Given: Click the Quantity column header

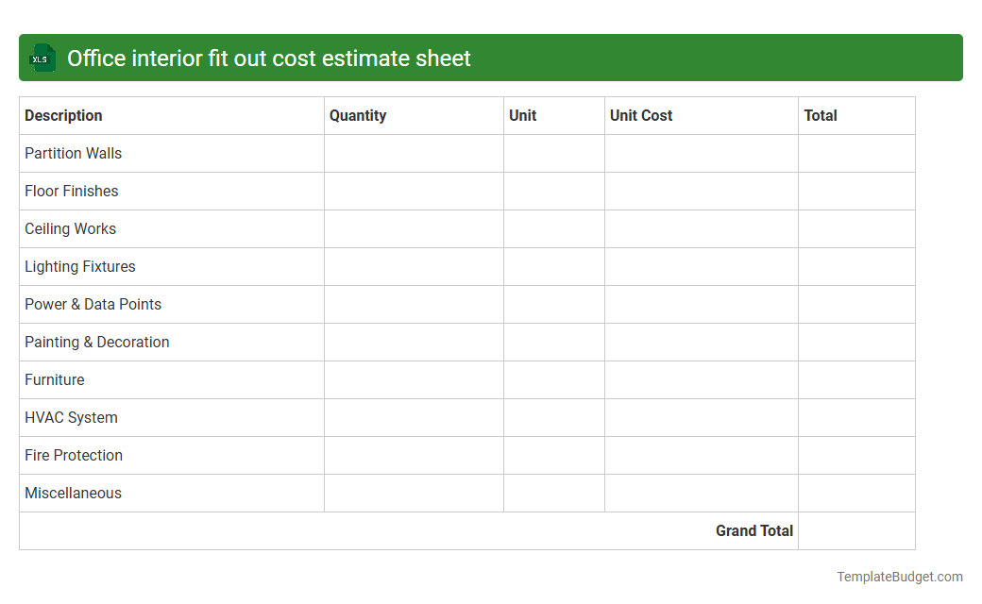Looking at the screenshot, I should tap(358, 115).
